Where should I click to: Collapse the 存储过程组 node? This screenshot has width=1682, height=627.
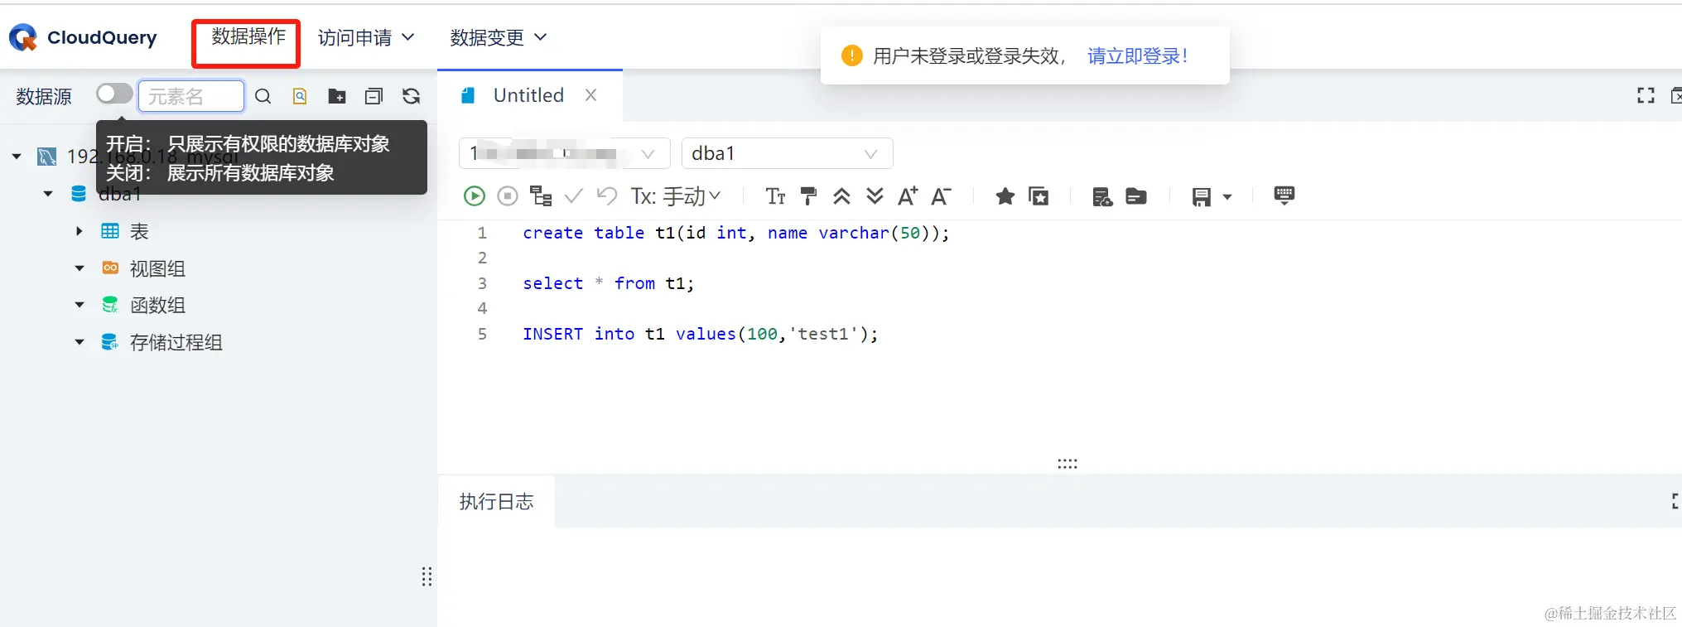coord(80,342)
